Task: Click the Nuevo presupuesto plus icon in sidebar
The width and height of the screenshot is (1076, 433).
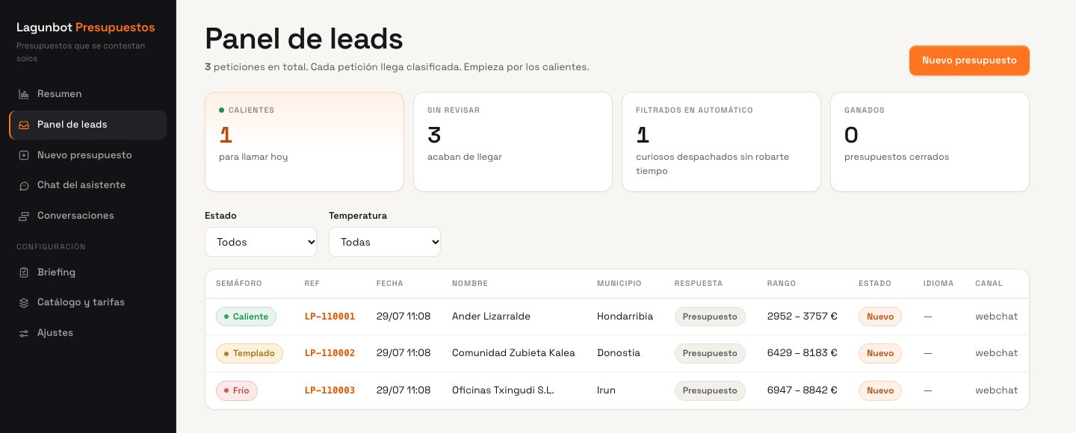Action: 24,155
